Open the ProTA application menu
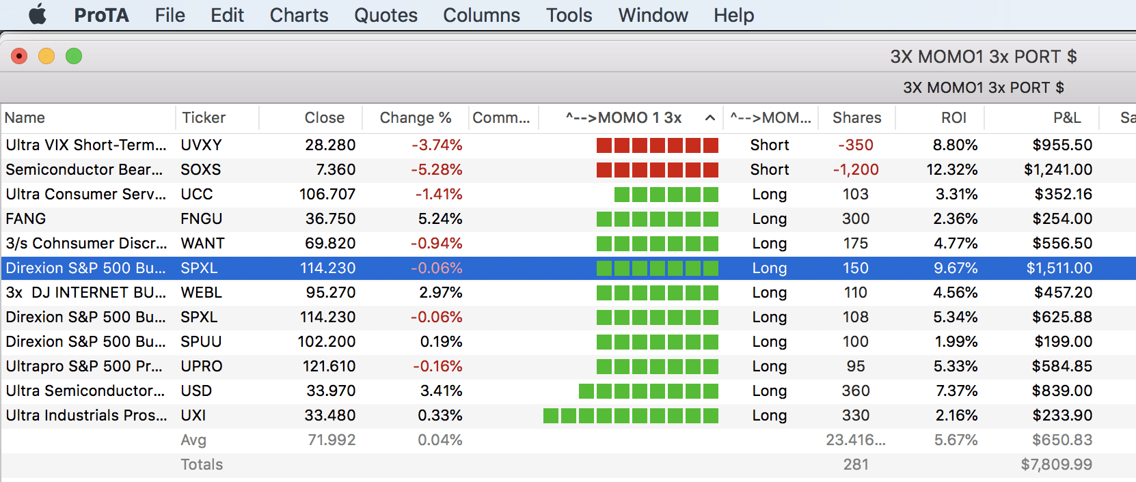Viewport: 1136px width, 482px height. click(x=101, y=15)
